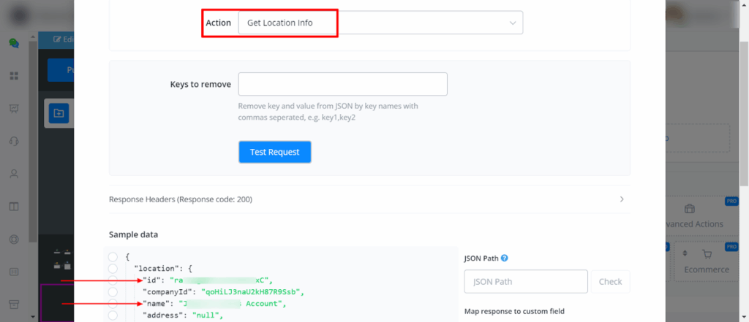Click the Keys to remove input field
This screenshot has height=322, width=749.
342,84
